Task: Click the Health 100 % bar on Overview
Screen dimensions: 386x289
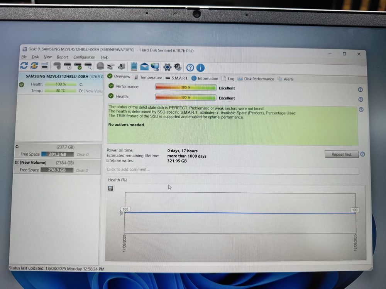Action: [186, 97]
